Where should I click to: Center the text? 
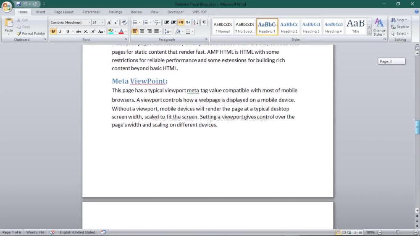tap(142, 31)
